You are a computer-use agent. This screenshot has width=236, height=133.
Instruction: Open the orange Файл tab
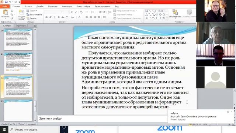pos(5,6)
